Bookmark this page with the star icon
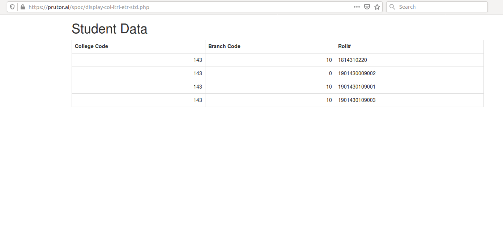The image size is (503, 252). 377,7
